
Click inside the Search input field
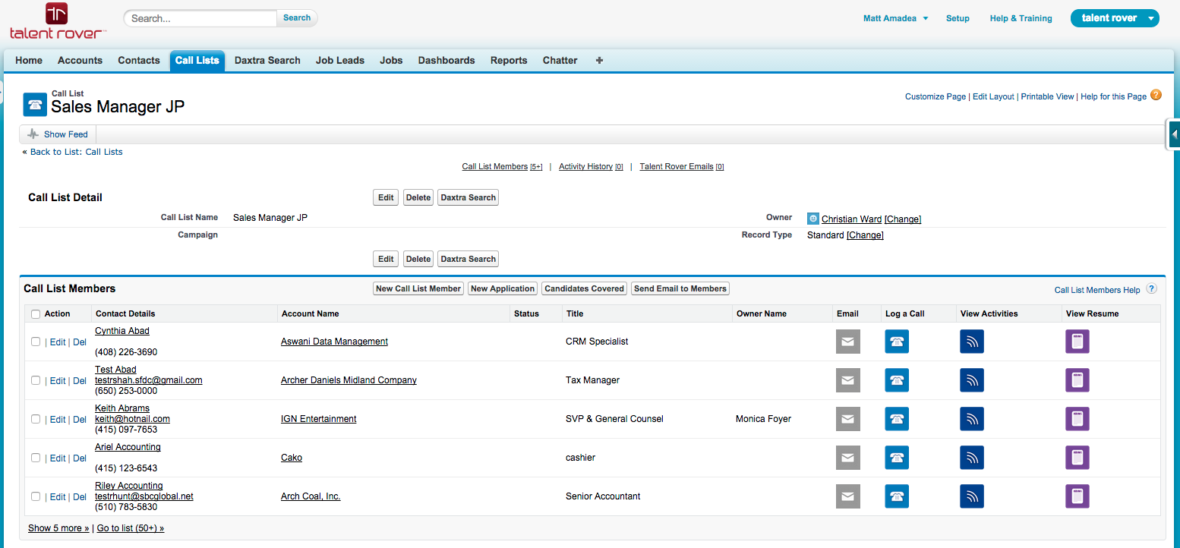point(200,18)
